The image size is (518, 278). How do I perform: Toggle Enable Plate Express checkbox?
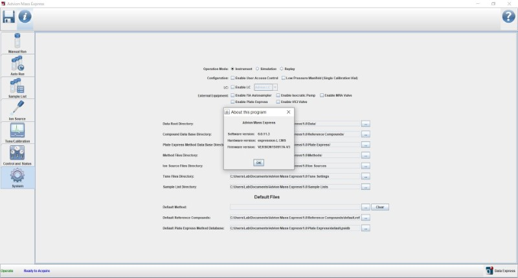(233, 102)
